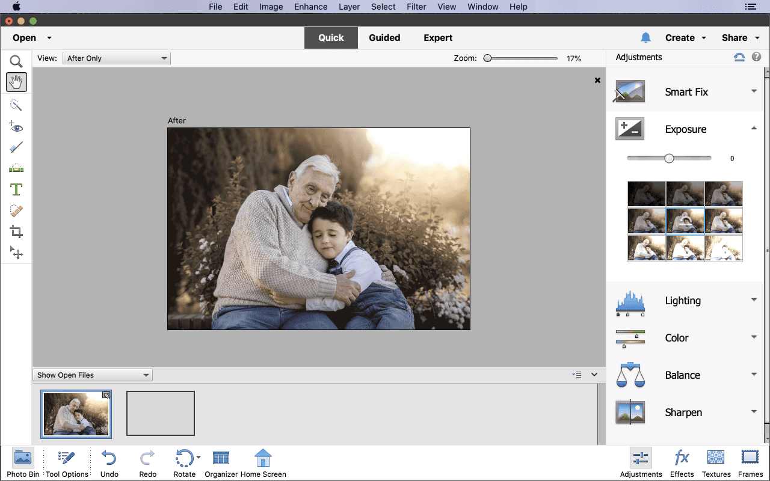Select the Crop tool
The image size is (770, 481).
coord(16,232)
